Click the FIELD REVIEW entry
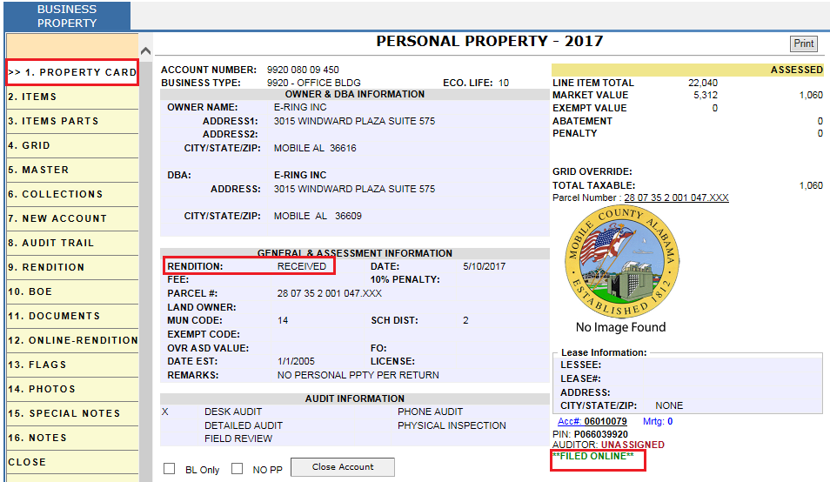830x482 pixels. (x=238, y=438)
